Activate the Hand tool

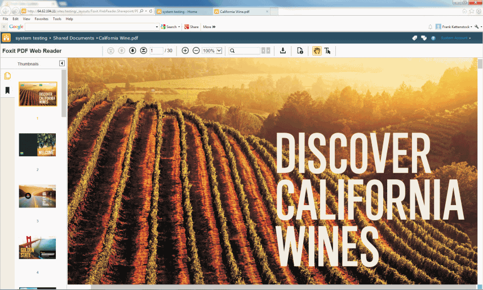click(317, 51)
